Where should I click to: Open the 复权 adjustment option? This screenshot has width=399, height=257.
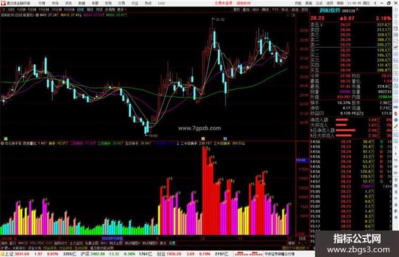tap(236, 9)
